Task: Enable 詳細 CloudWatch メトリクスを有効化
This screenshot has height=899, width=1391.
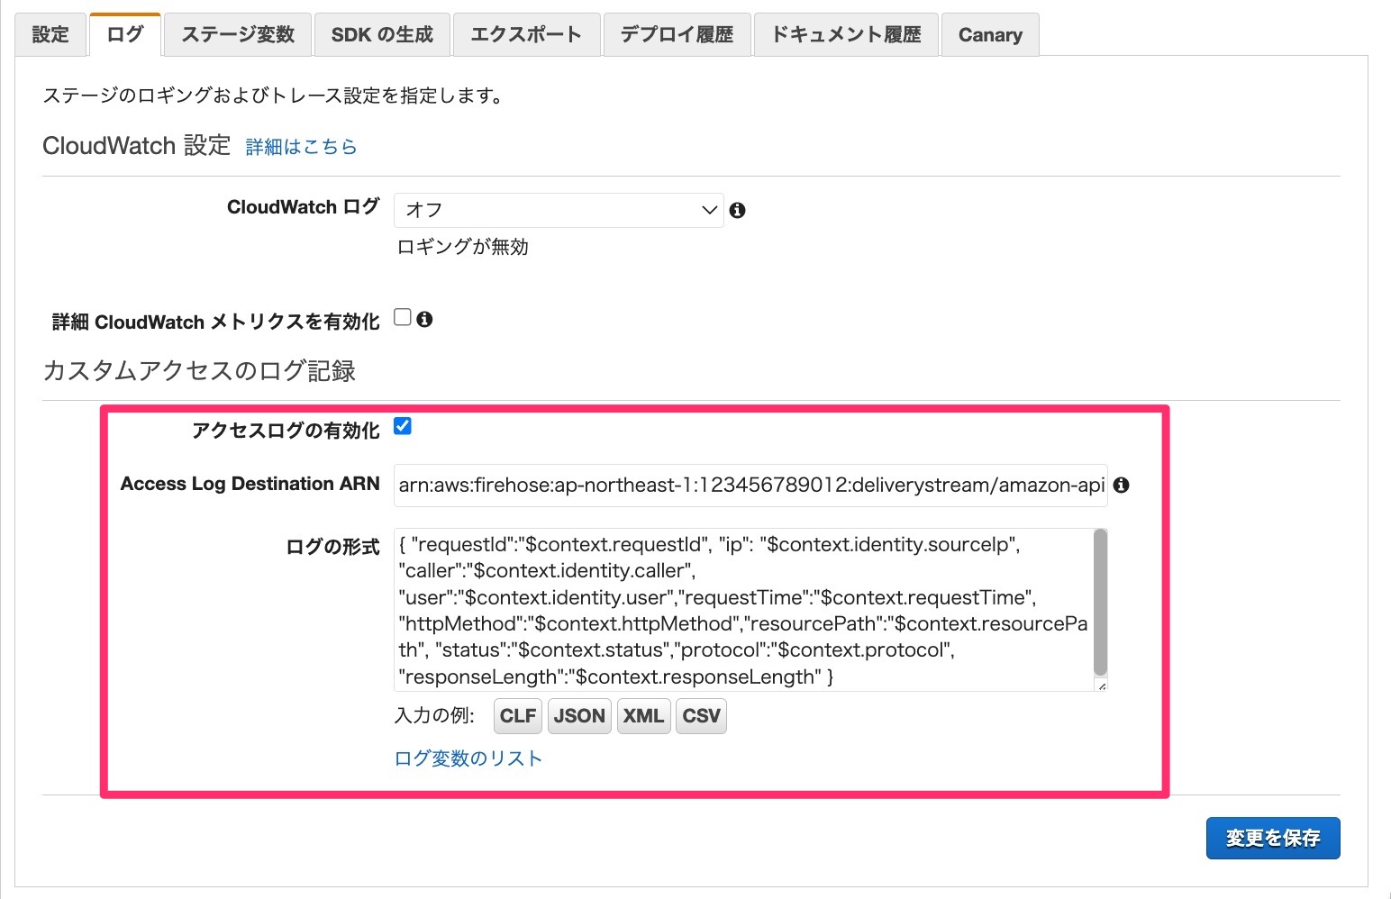Action: coord(402,315)
